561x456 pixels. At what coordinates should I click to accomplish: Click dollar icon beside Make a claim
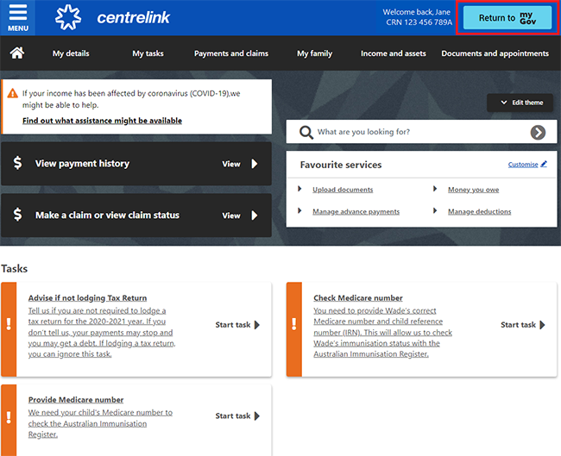17,215
